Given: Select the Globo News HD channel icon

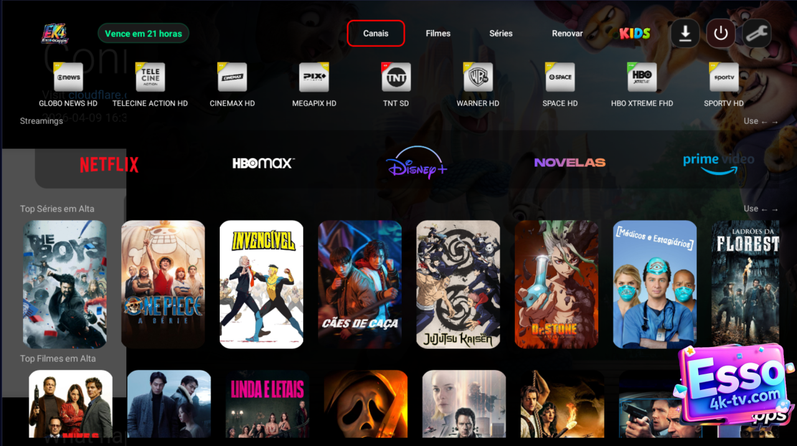Looking at the screenshot, I should [68, 78].
